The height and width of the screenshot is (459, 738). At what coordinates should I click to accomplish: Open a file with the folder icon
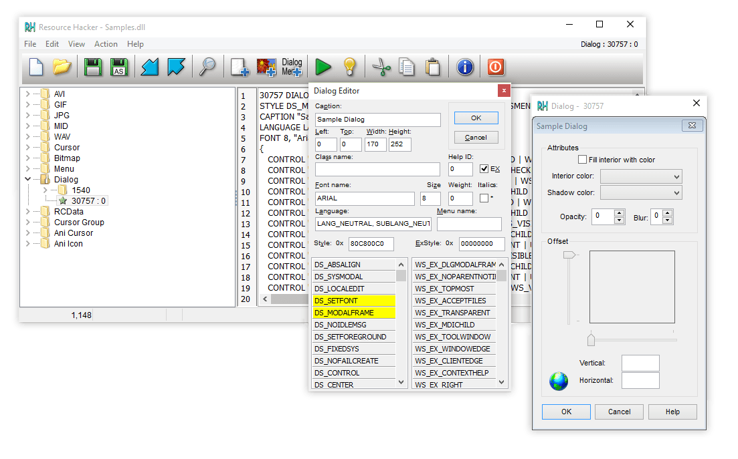tap(62, 67)
